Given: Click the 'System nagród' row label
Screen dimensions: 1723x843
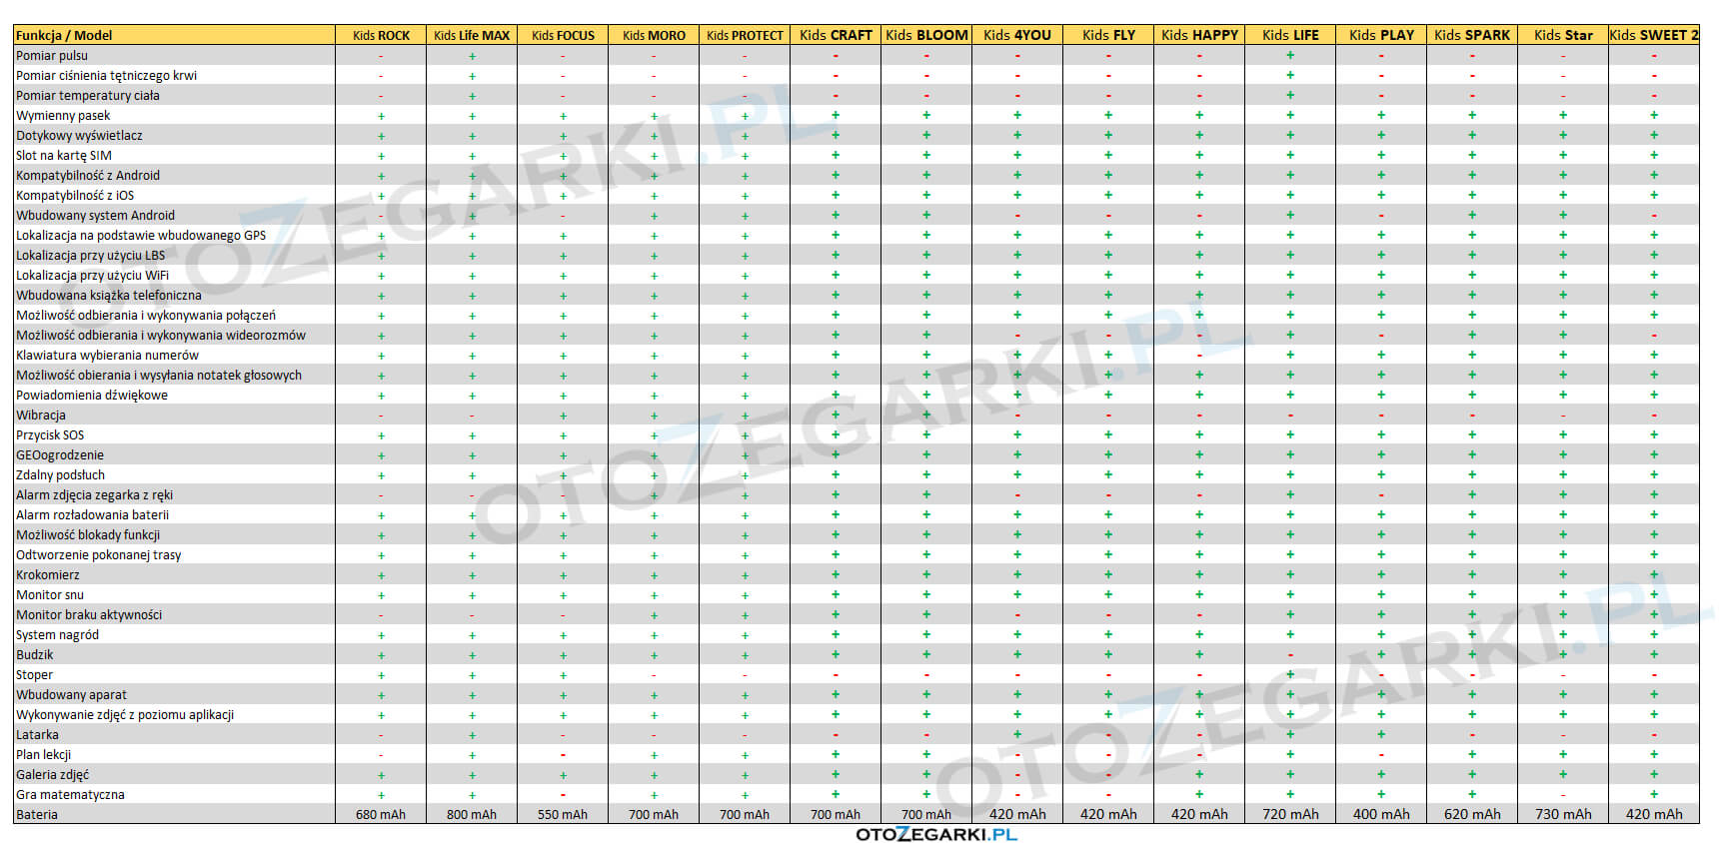Looking at the screenshot, I should click(x=57, y=635).
